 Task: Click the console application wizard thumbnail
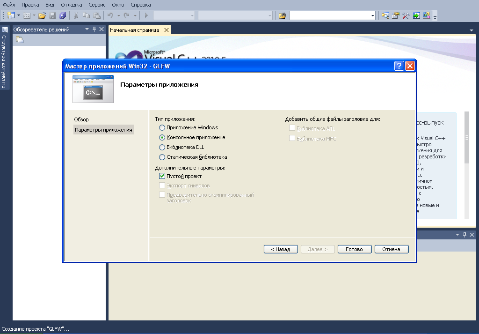(93, 89)
